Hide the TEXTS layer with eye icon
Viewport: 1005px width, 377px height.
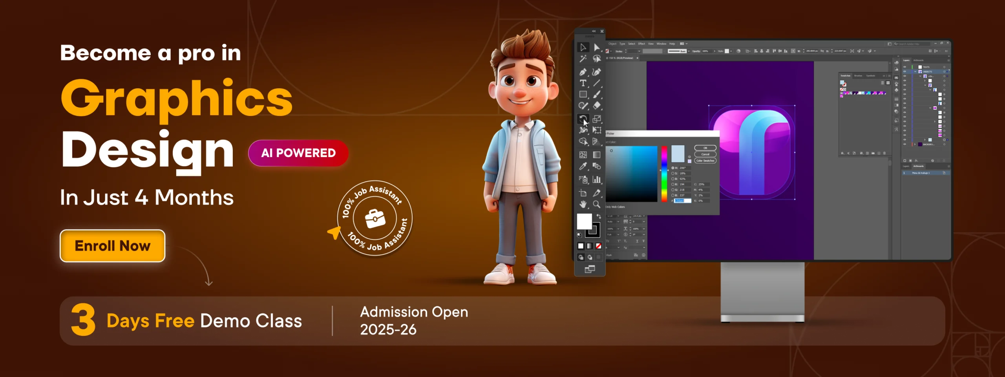tap(905, 67)
